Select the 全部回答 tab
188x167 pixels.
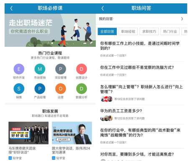[107, 31]
